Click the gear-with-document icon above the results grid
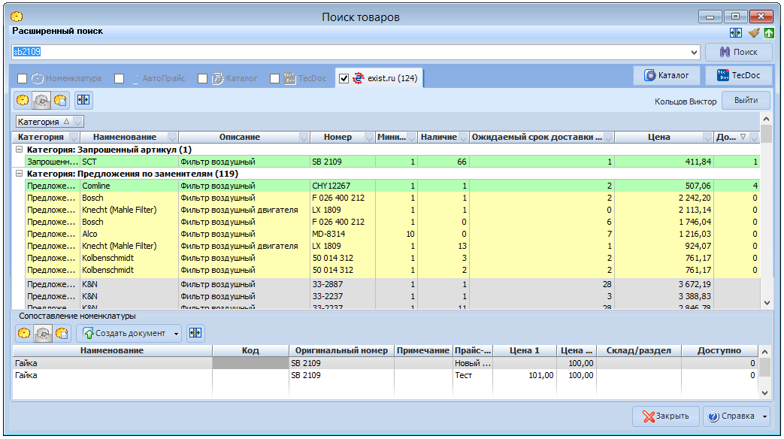The height and width of the screenshot is (439, 784). coord(60,100)
